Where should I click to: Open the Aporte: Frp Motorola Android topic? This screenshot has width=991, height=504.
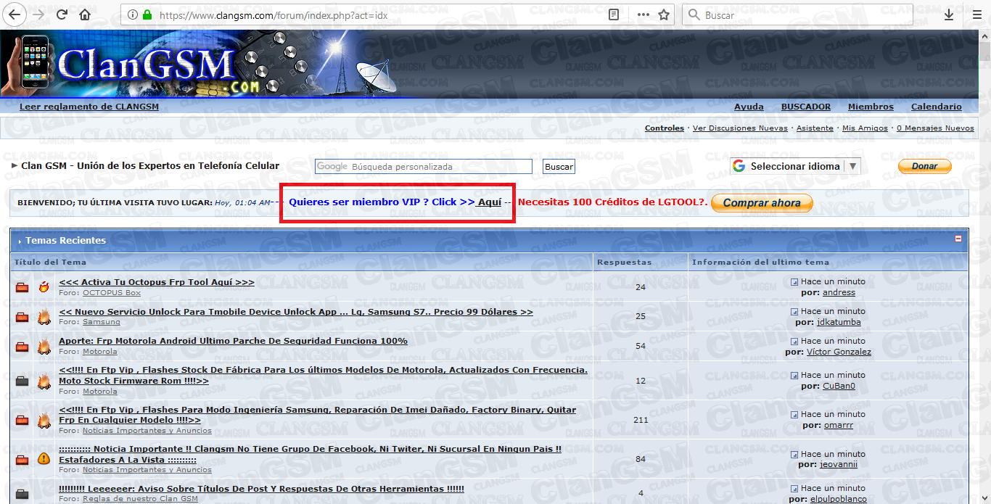click(x=233, y=341)
